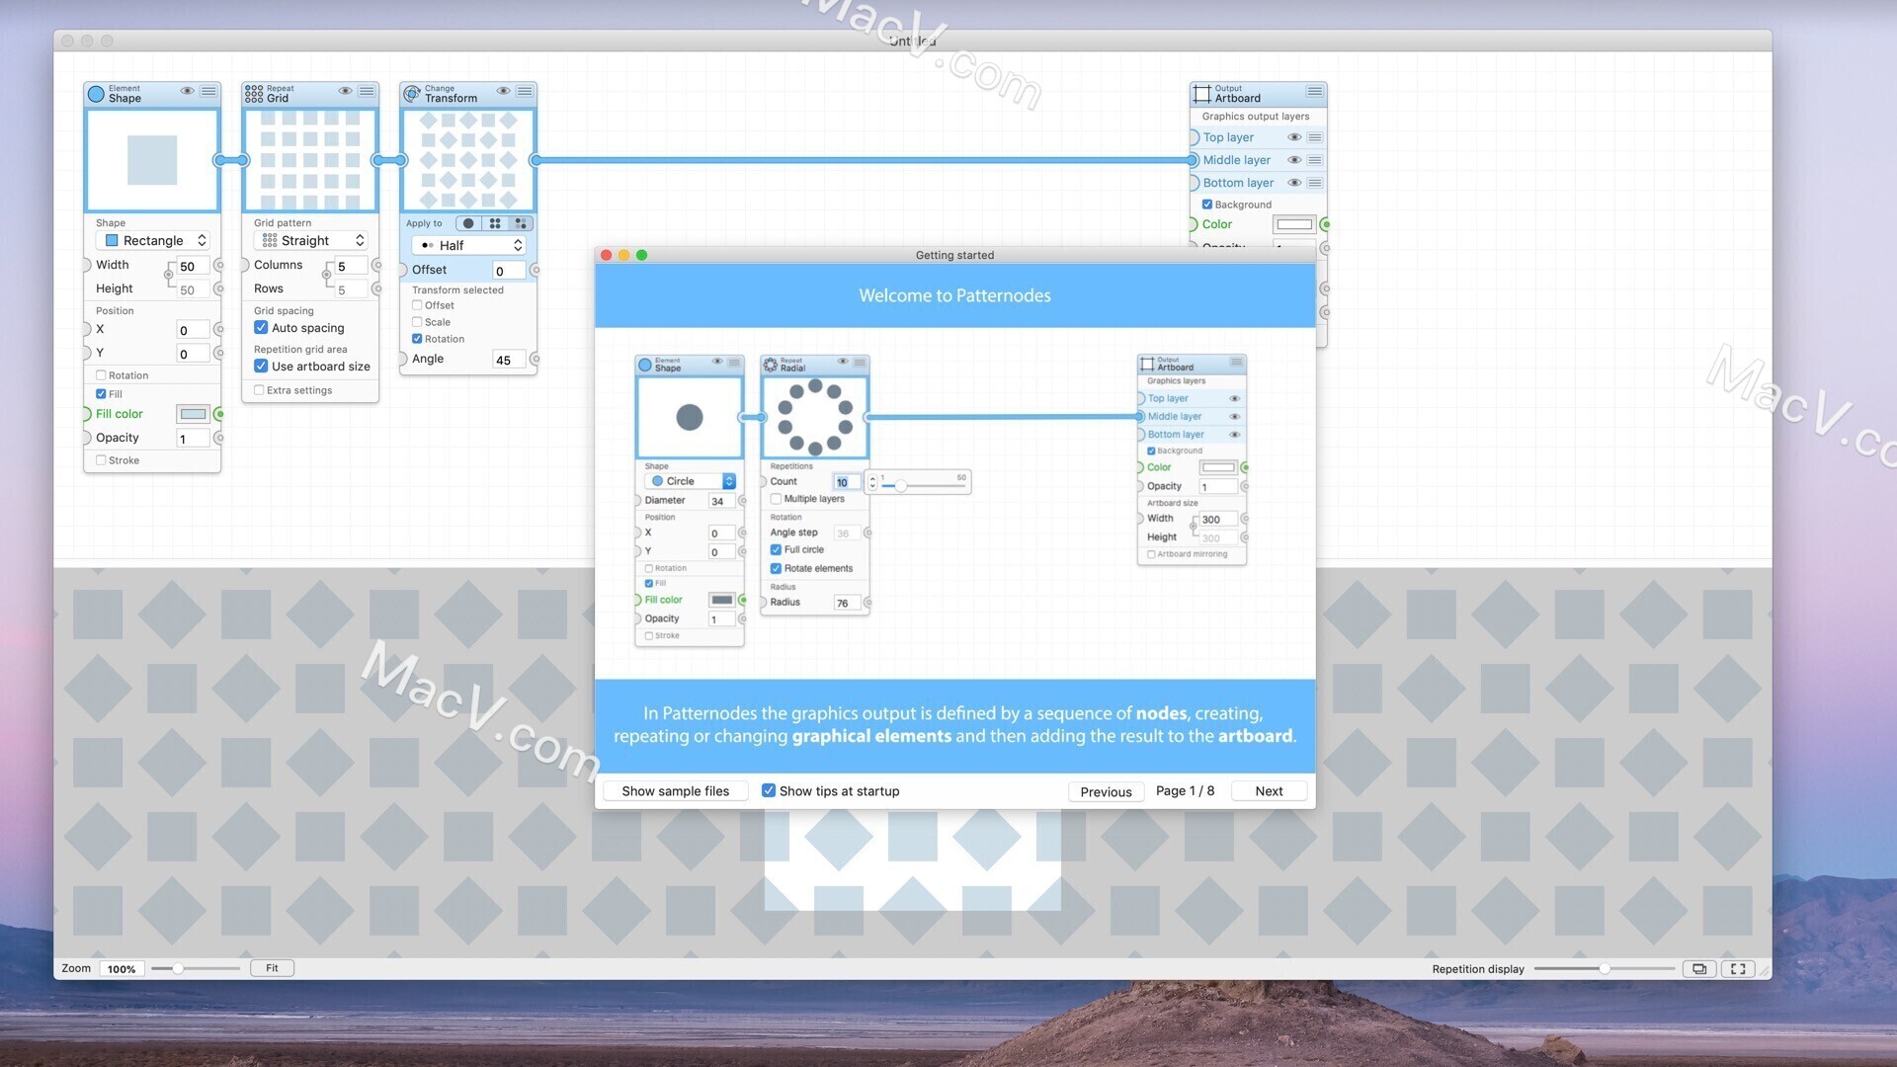This screenshot has width=1897, height=1067.
Task: Select 'Apply to' partial pattern icon
Action: point(521,223)
